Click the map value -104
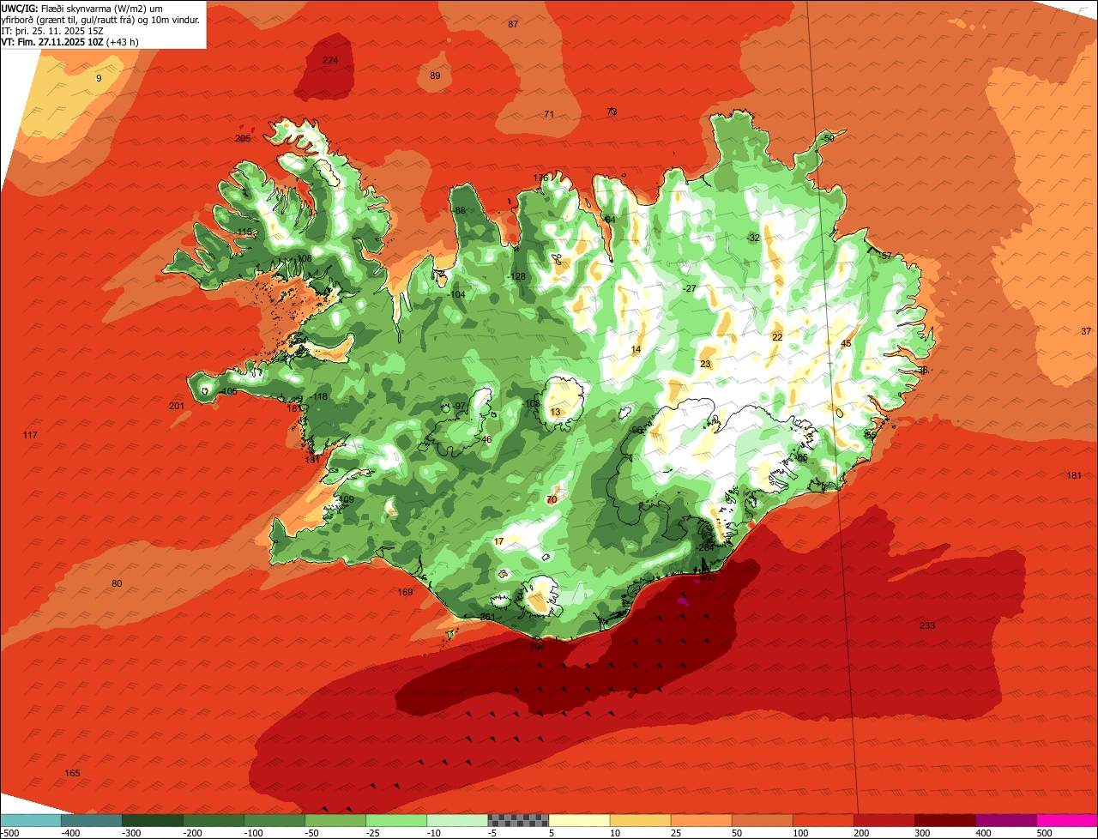The image size is (1098, 839). pyautogui.click(x=456, y=294)
